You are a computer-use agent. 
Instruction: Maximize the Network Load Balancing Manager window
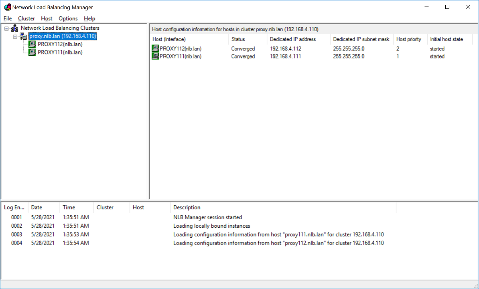(x=447, y=7)
